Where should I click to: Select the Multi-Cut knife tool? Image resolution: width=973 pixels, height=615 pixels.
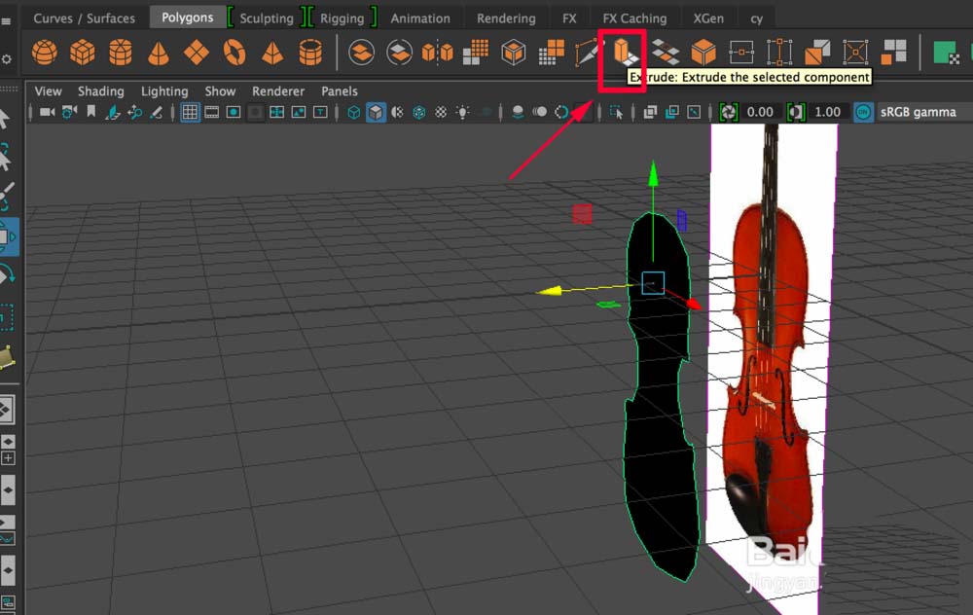pyautogui.click(x=589, y=53)
